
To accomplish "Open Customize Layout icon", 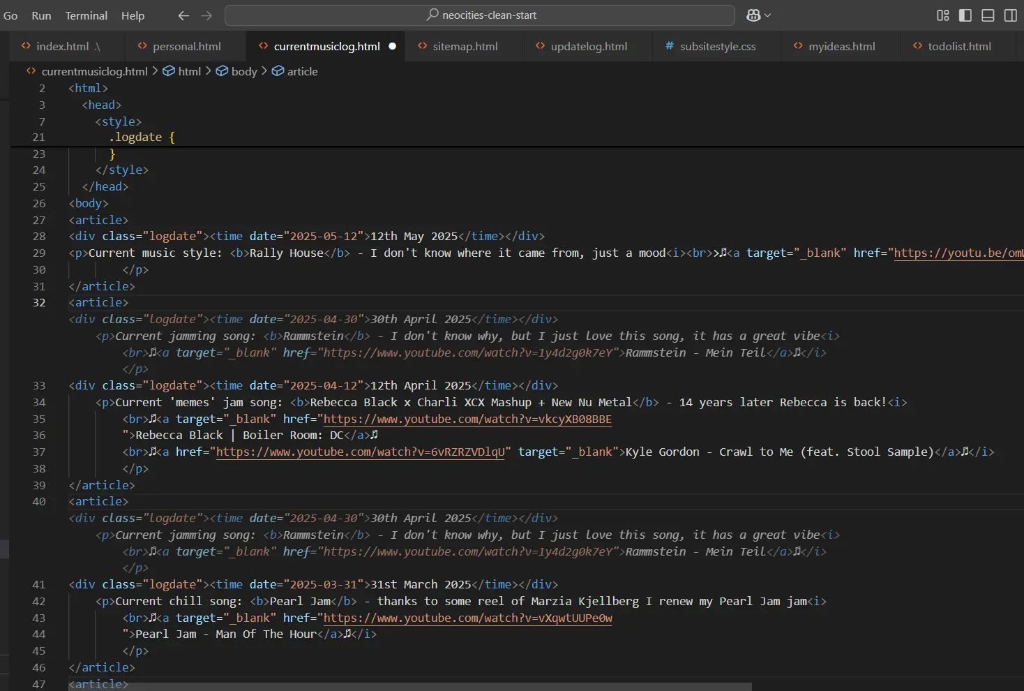I will pyautogui.click(x=943, y=15).
